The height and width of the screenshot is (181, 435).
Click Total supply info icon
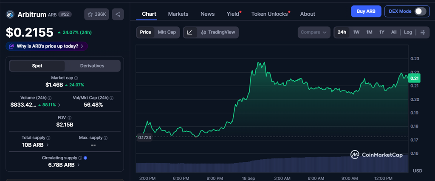tap(48, 138)
